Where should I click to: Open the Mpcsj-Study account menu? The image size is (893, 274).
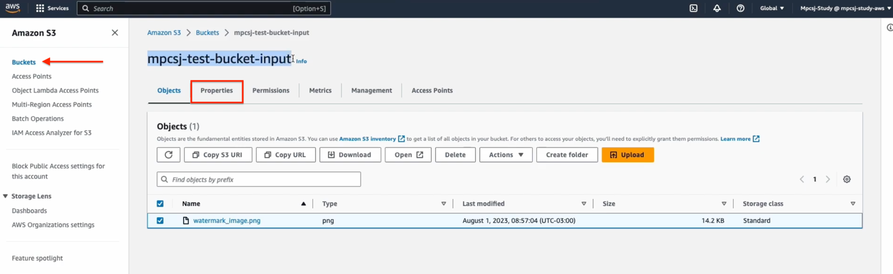(846, 8)
